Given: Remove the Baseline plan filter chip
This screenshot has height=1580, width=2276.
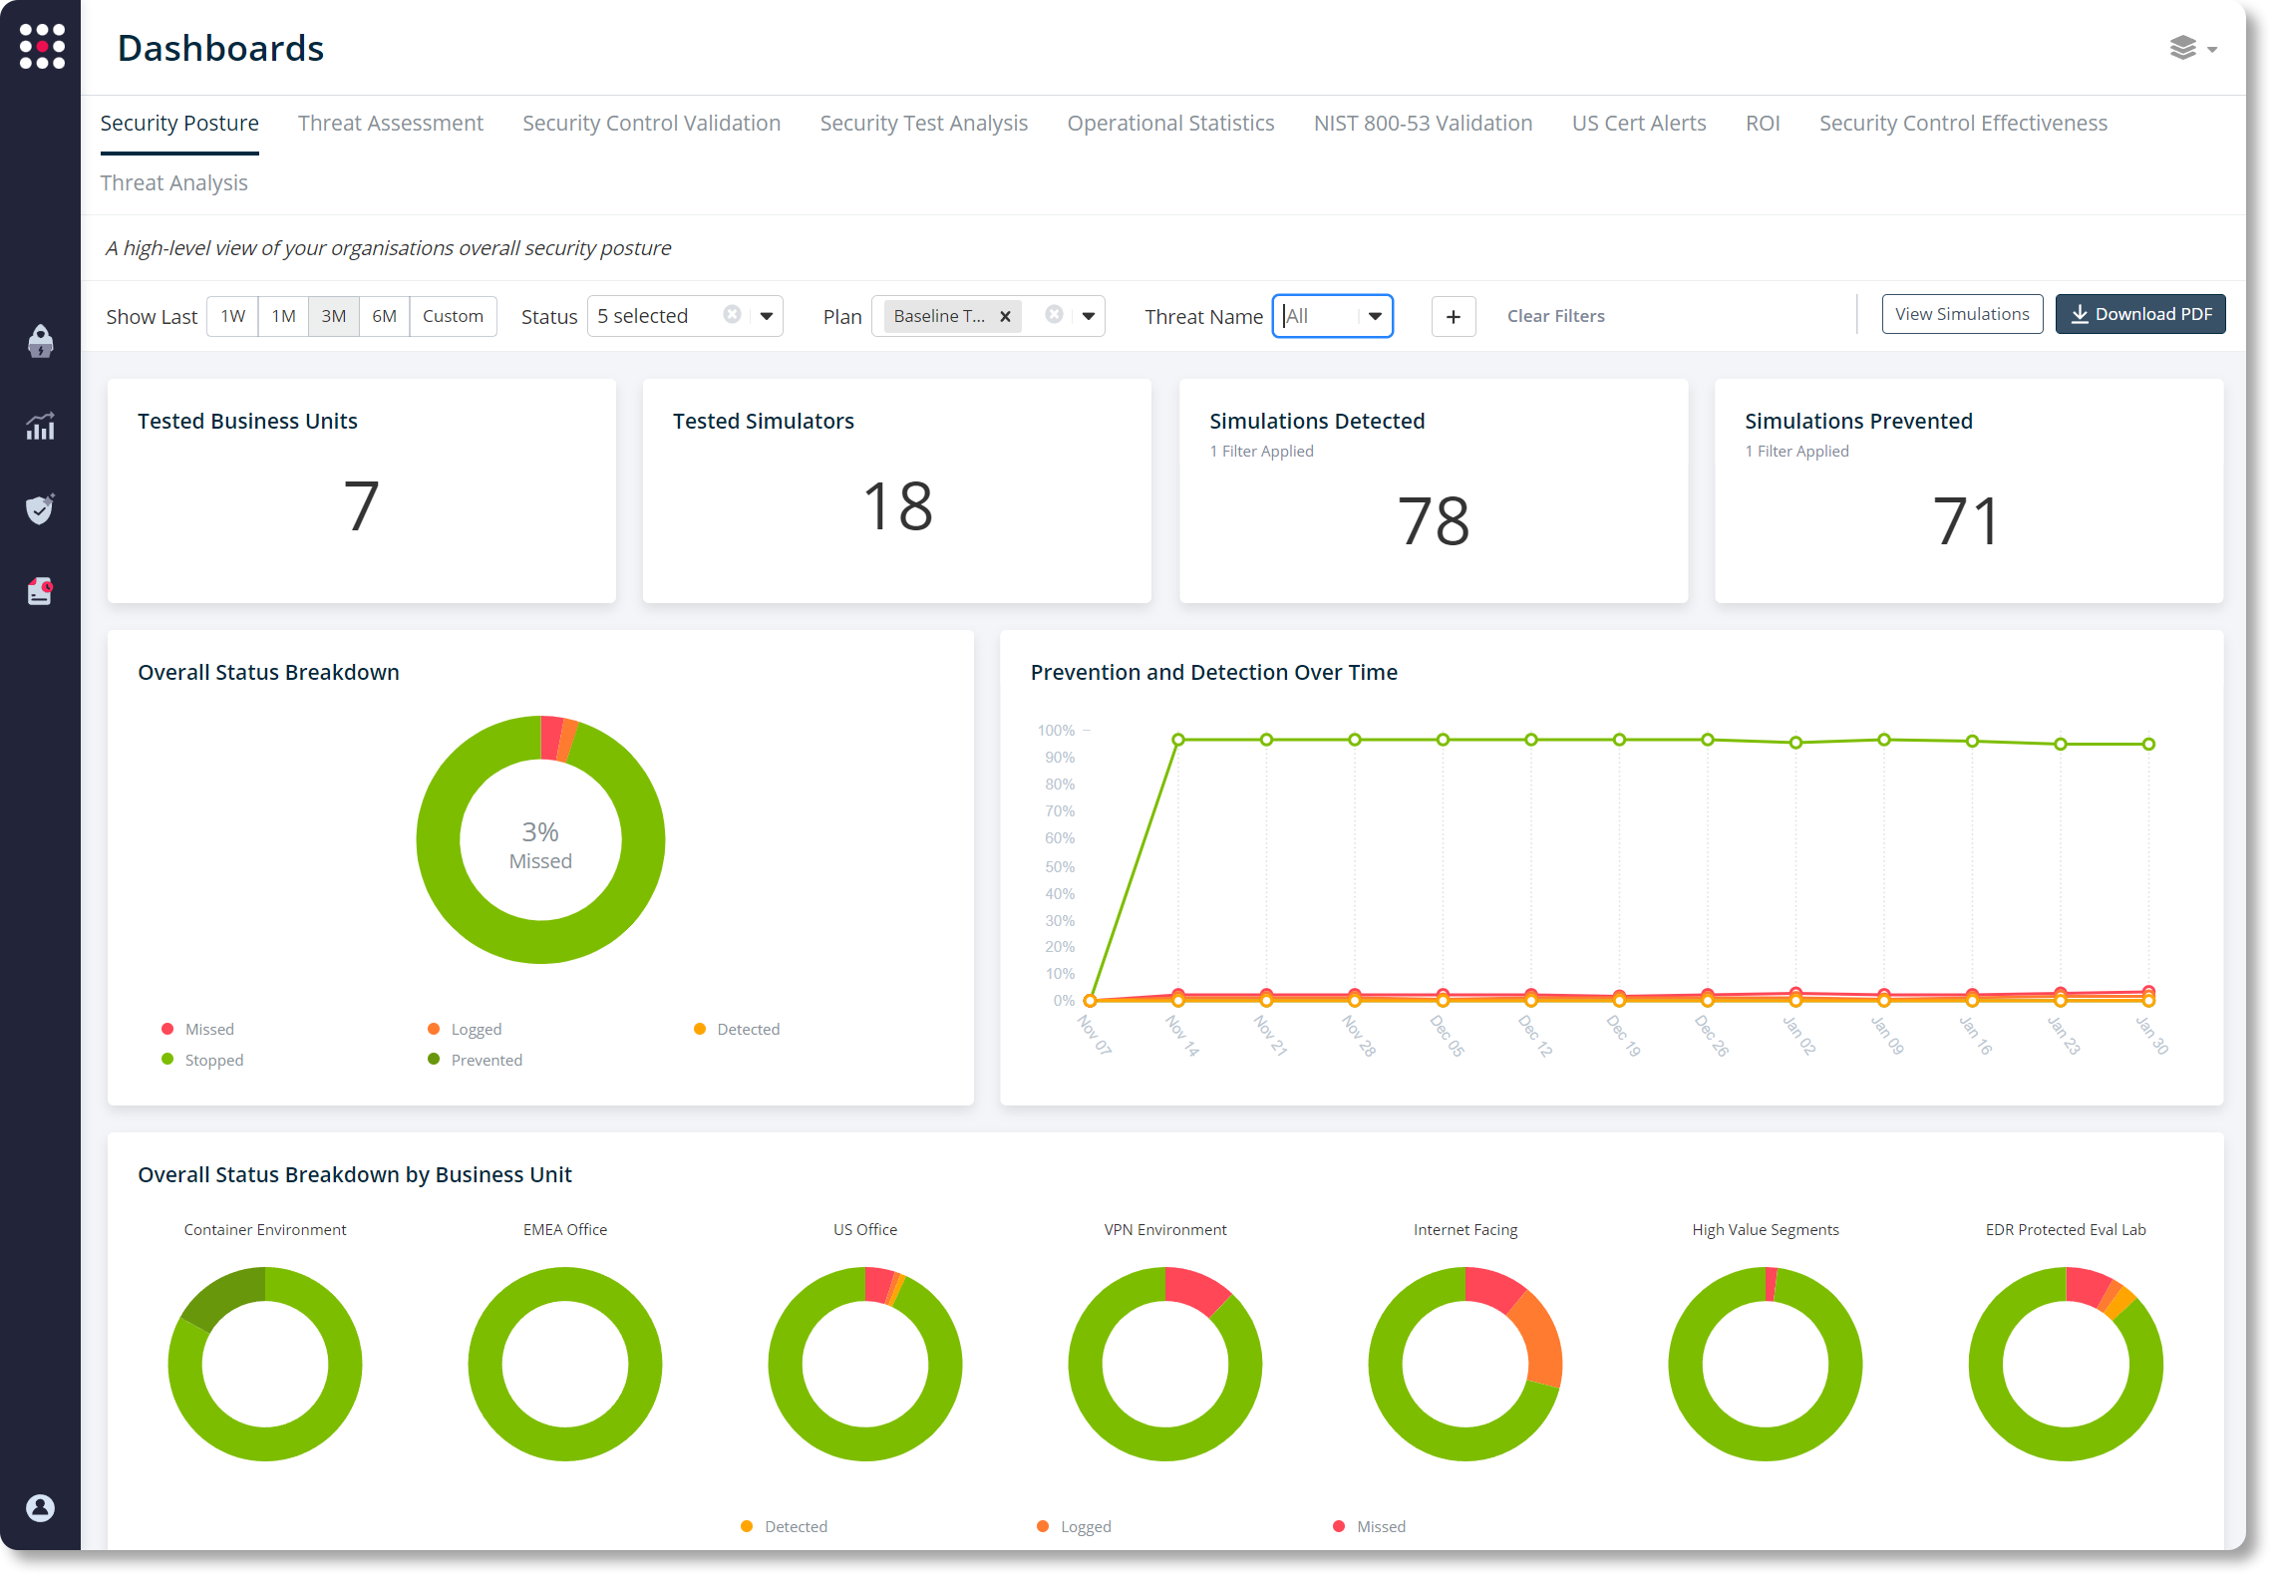Looking at the screenshot, I should (x=1005, y=316).
